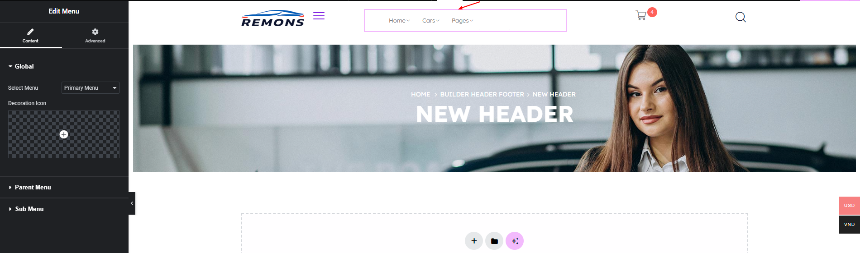This screenshot has width=860, height=253.
Task: Open template library folder button
Action: point(494,241)
